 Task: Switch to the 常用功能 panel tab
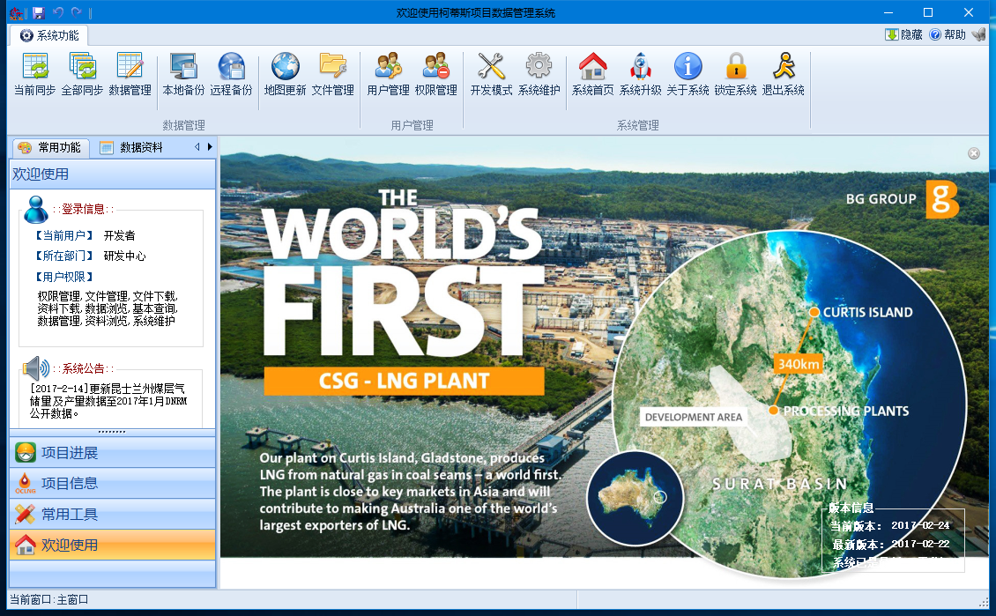50,148
